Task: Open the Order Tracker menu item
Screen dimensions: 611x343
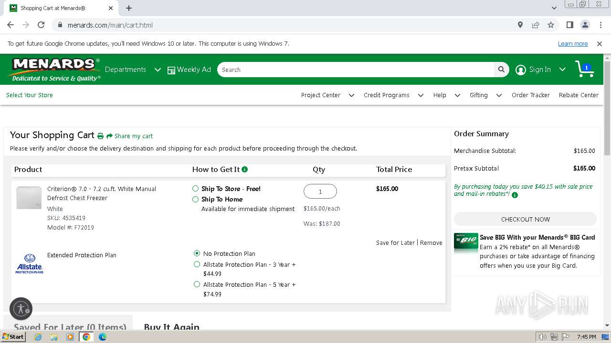Action: coord(530,95)
